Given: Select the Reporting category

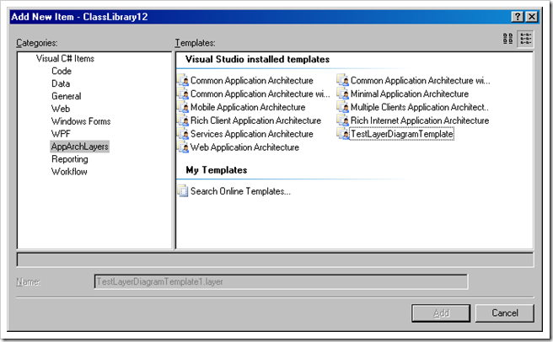Looking at the screenshot, I should click(70, 159).
